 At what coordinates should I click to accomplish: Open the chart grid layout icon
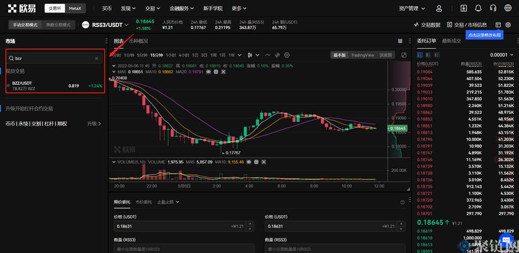(400, 41)
